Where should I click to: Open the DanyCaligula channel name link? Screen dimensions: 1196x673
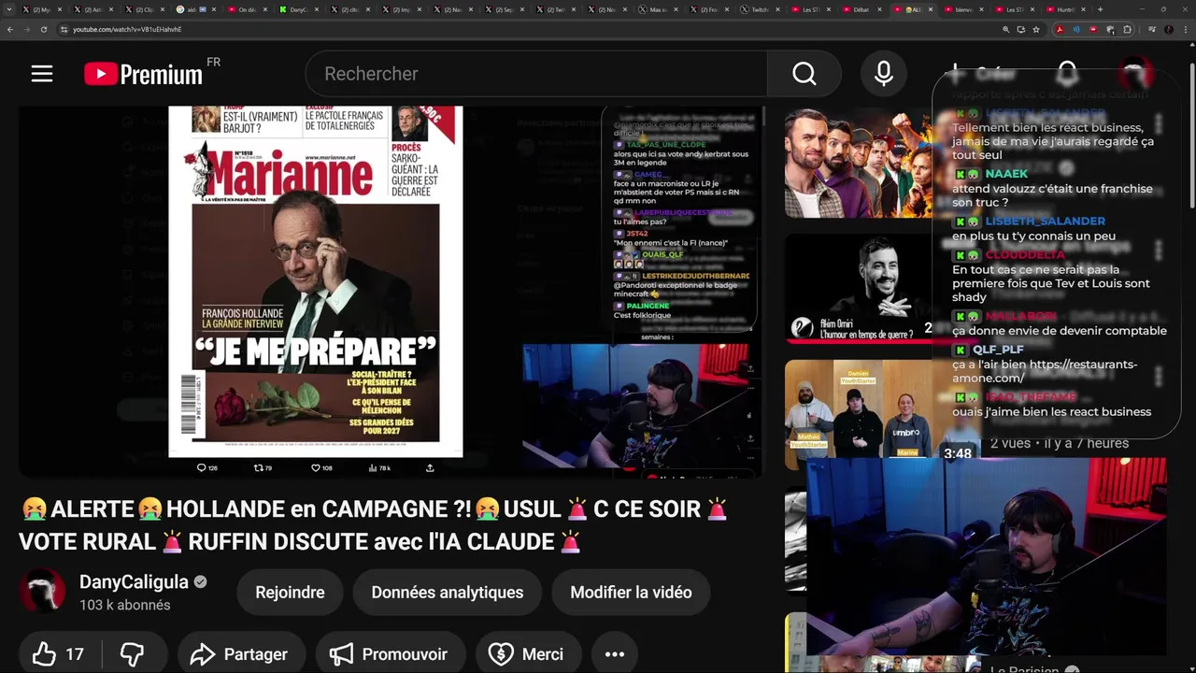(134, 582)
